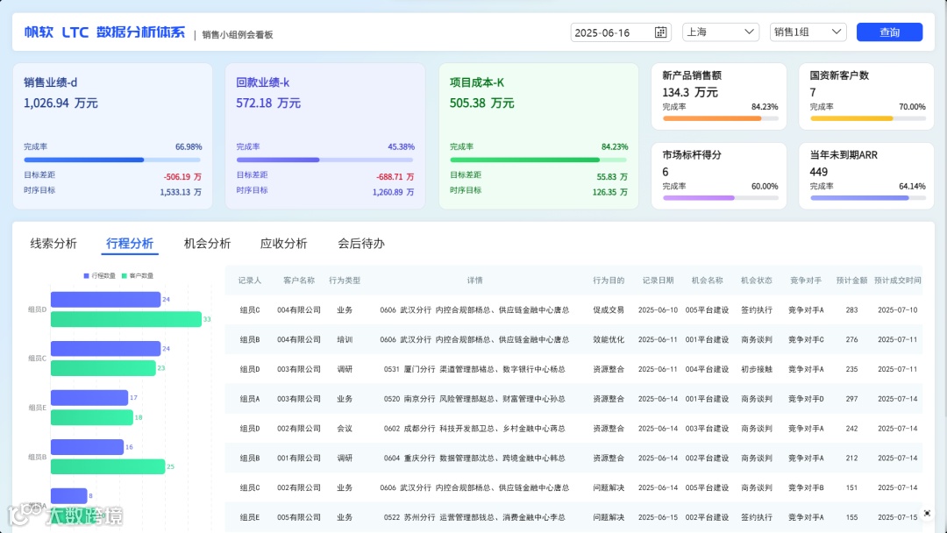Click the 市场标杆得分 card heading
The width and height of the screenshot is (947, 533).
692,155
